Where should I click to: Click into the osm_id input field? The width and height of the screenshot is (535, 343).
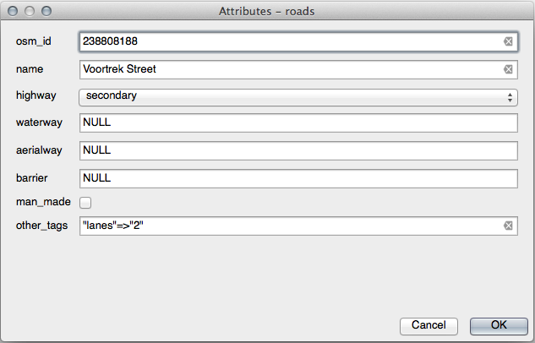click(x=287, y=41)
